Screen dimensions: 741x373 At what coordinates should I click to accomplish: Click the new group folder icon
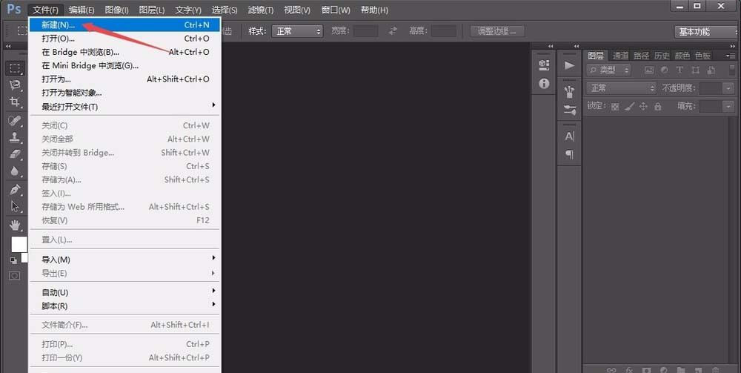coord(681,370)
